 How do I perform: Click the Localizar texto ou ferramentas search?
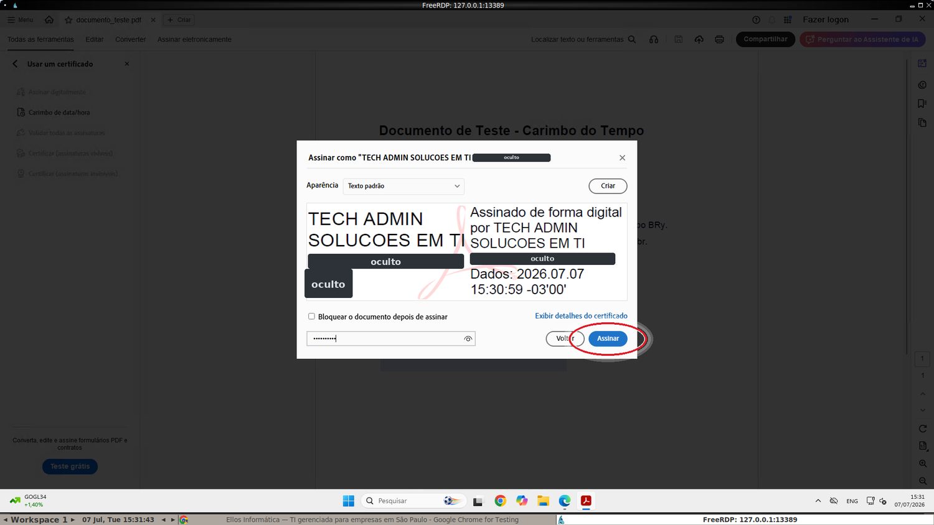[583, 39]
